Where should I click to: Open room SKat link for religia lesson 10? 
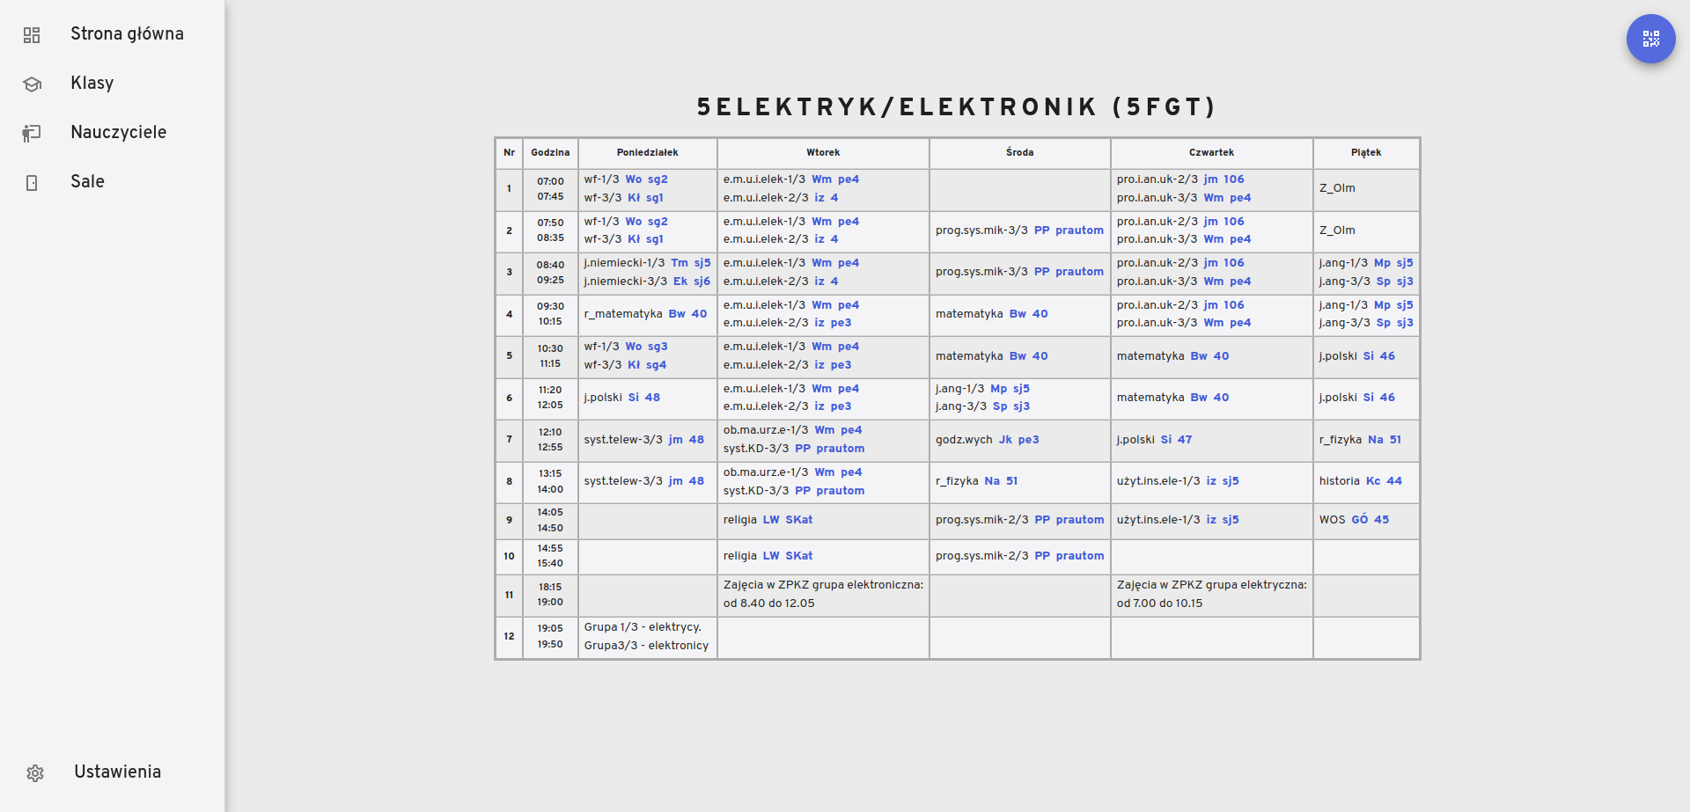tap(798, 556)
